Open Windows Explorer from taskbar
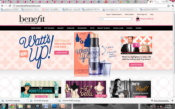 [21, 106]
